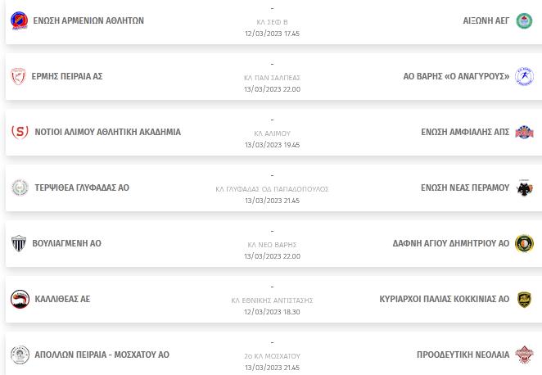Image resolution: width=542 pixels, height=375 pixels.
Task: Open the ΑΠΟΛΛΩΝ ΠΕΙΡΑΙΑ - ΜΟΣΧΑΤΟΥ ΑΟ name link
Action: (102, 355)
